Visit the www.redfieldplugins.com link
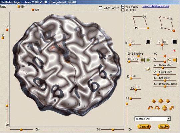This screenshot has height=133, width=180. click(156, 6)
